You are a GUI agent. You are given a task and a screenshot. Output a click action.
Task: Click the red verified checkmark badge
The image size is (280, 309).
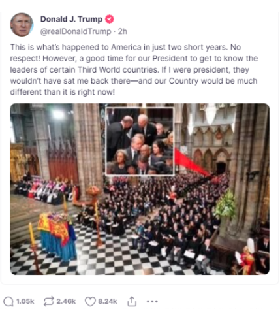click(x=110, y=19)
